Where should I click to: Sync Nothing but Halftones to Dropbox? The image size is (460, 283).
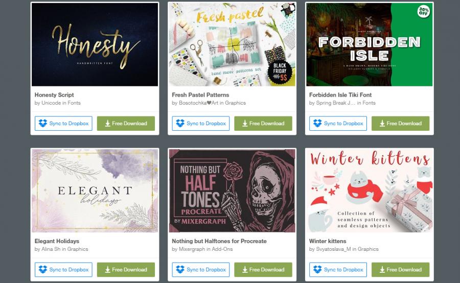(x=201, y=270)
